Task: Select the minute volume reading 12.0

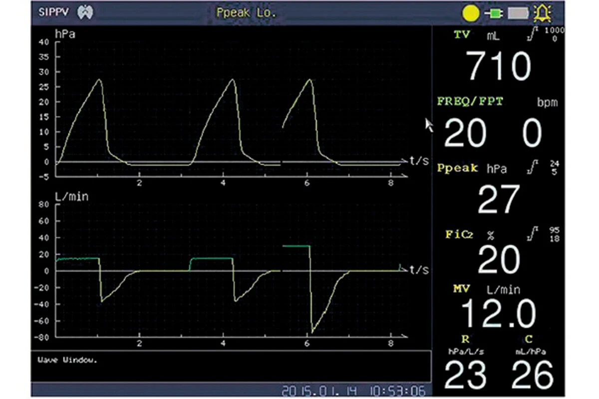Action: [x=498, y=314]
